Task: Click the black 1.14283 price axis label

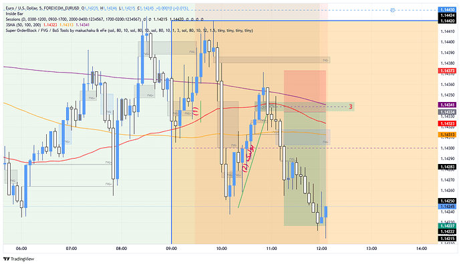Action: pyautogui.click(x=448, y=167)
